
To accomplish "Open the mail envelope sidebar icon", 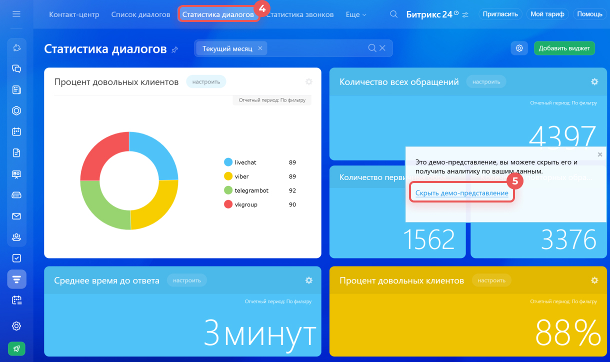I will pos(16,216).
